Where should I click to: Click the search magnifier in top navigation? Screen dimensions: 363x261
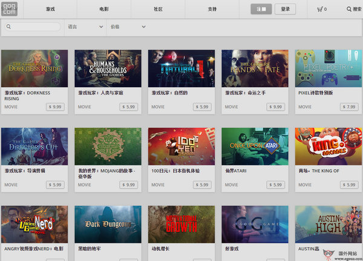pos(349,9)
